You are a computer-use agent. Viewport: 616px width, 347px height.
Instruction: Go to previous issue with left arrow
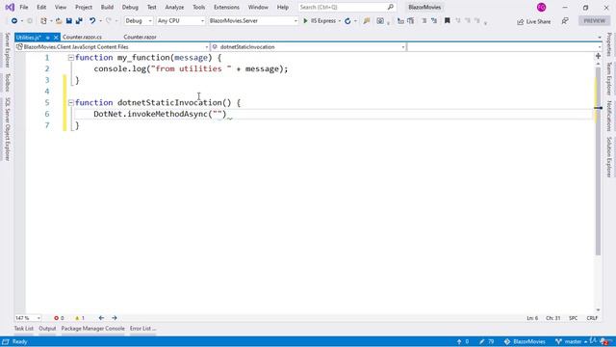101,318
